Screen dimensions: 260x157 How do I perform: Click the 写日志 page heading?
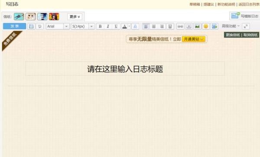[x=12, y=4]
